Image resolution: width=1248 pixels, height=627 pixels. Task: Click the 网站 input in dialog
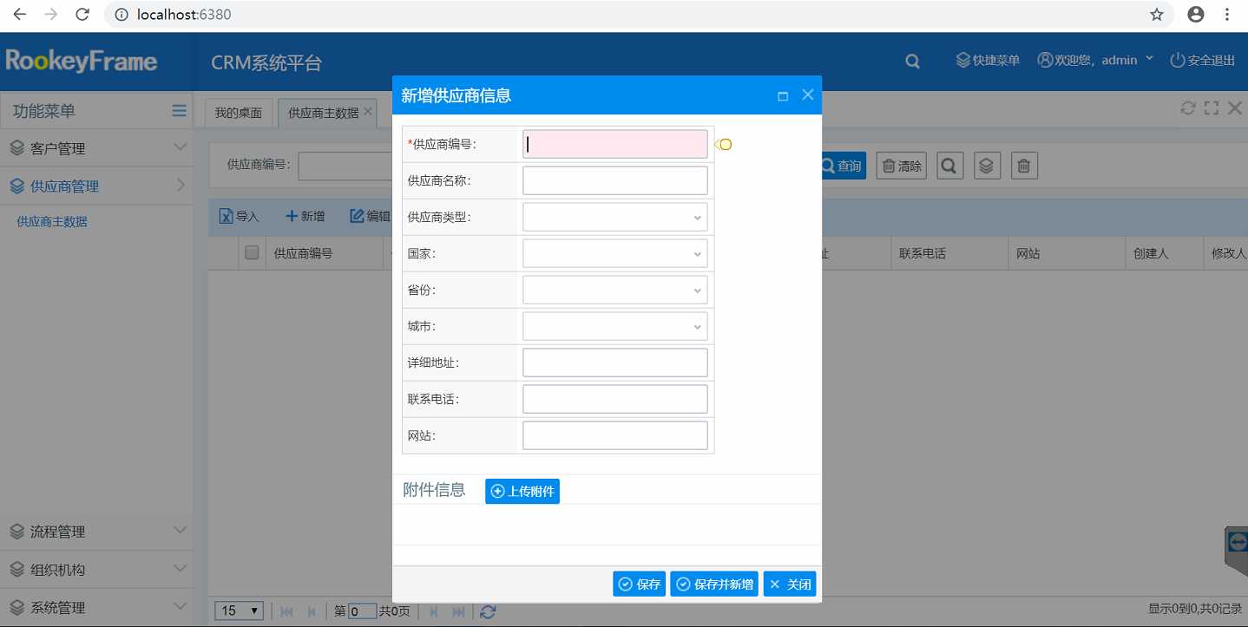[x=615, y=435]
